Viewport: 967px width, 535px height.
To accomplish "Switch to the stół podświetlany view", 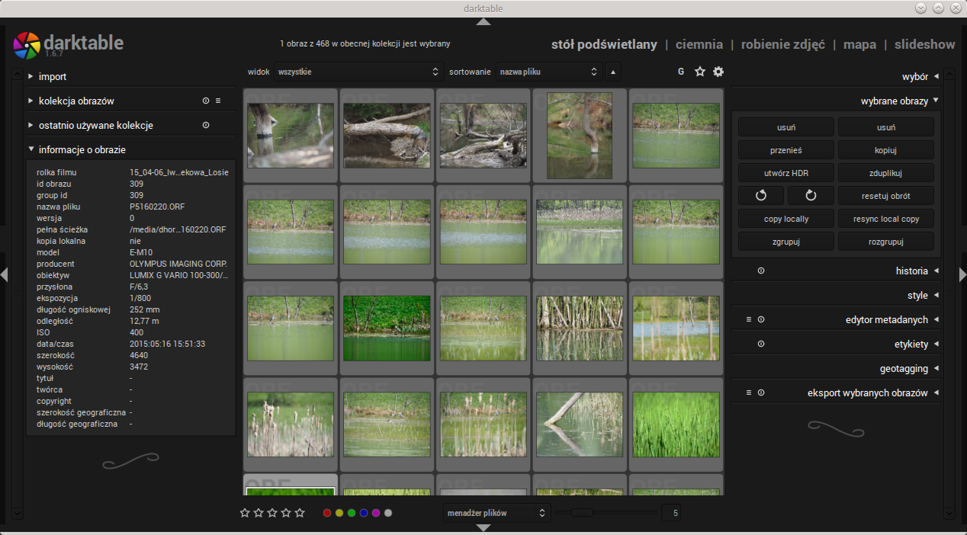I will pyautogui.click(x=604, y=44).
